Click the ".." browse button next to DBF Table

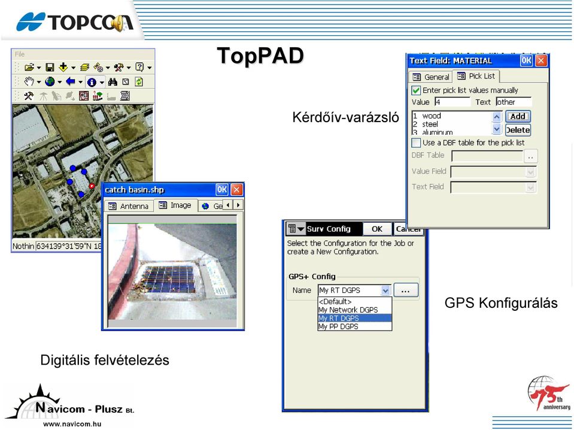point(530,156)
